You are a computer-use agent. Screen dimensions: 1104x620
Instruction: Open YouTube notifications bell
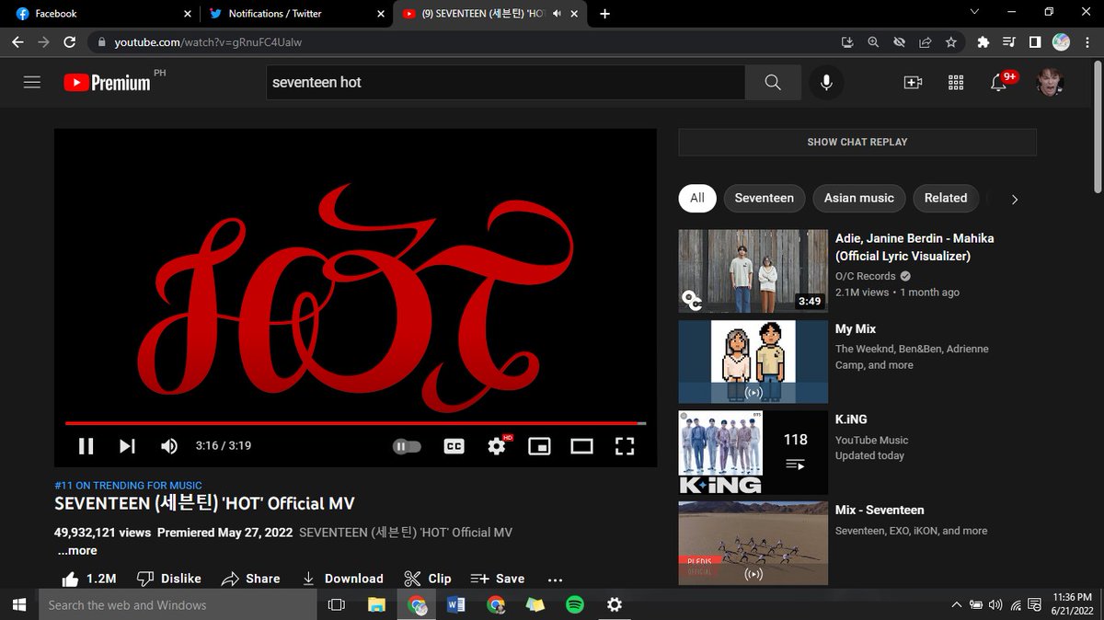(998, 82)
